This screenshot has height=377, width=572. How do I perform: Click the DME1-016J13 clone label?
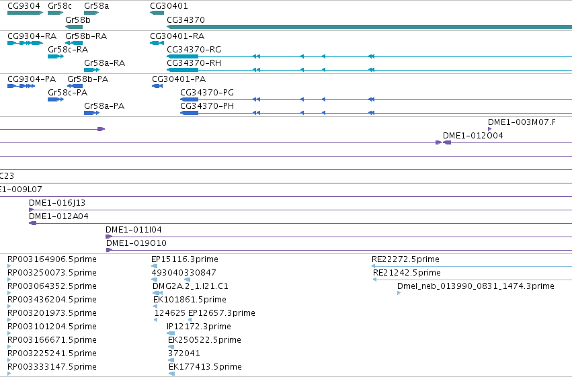[x=57, y=203]
